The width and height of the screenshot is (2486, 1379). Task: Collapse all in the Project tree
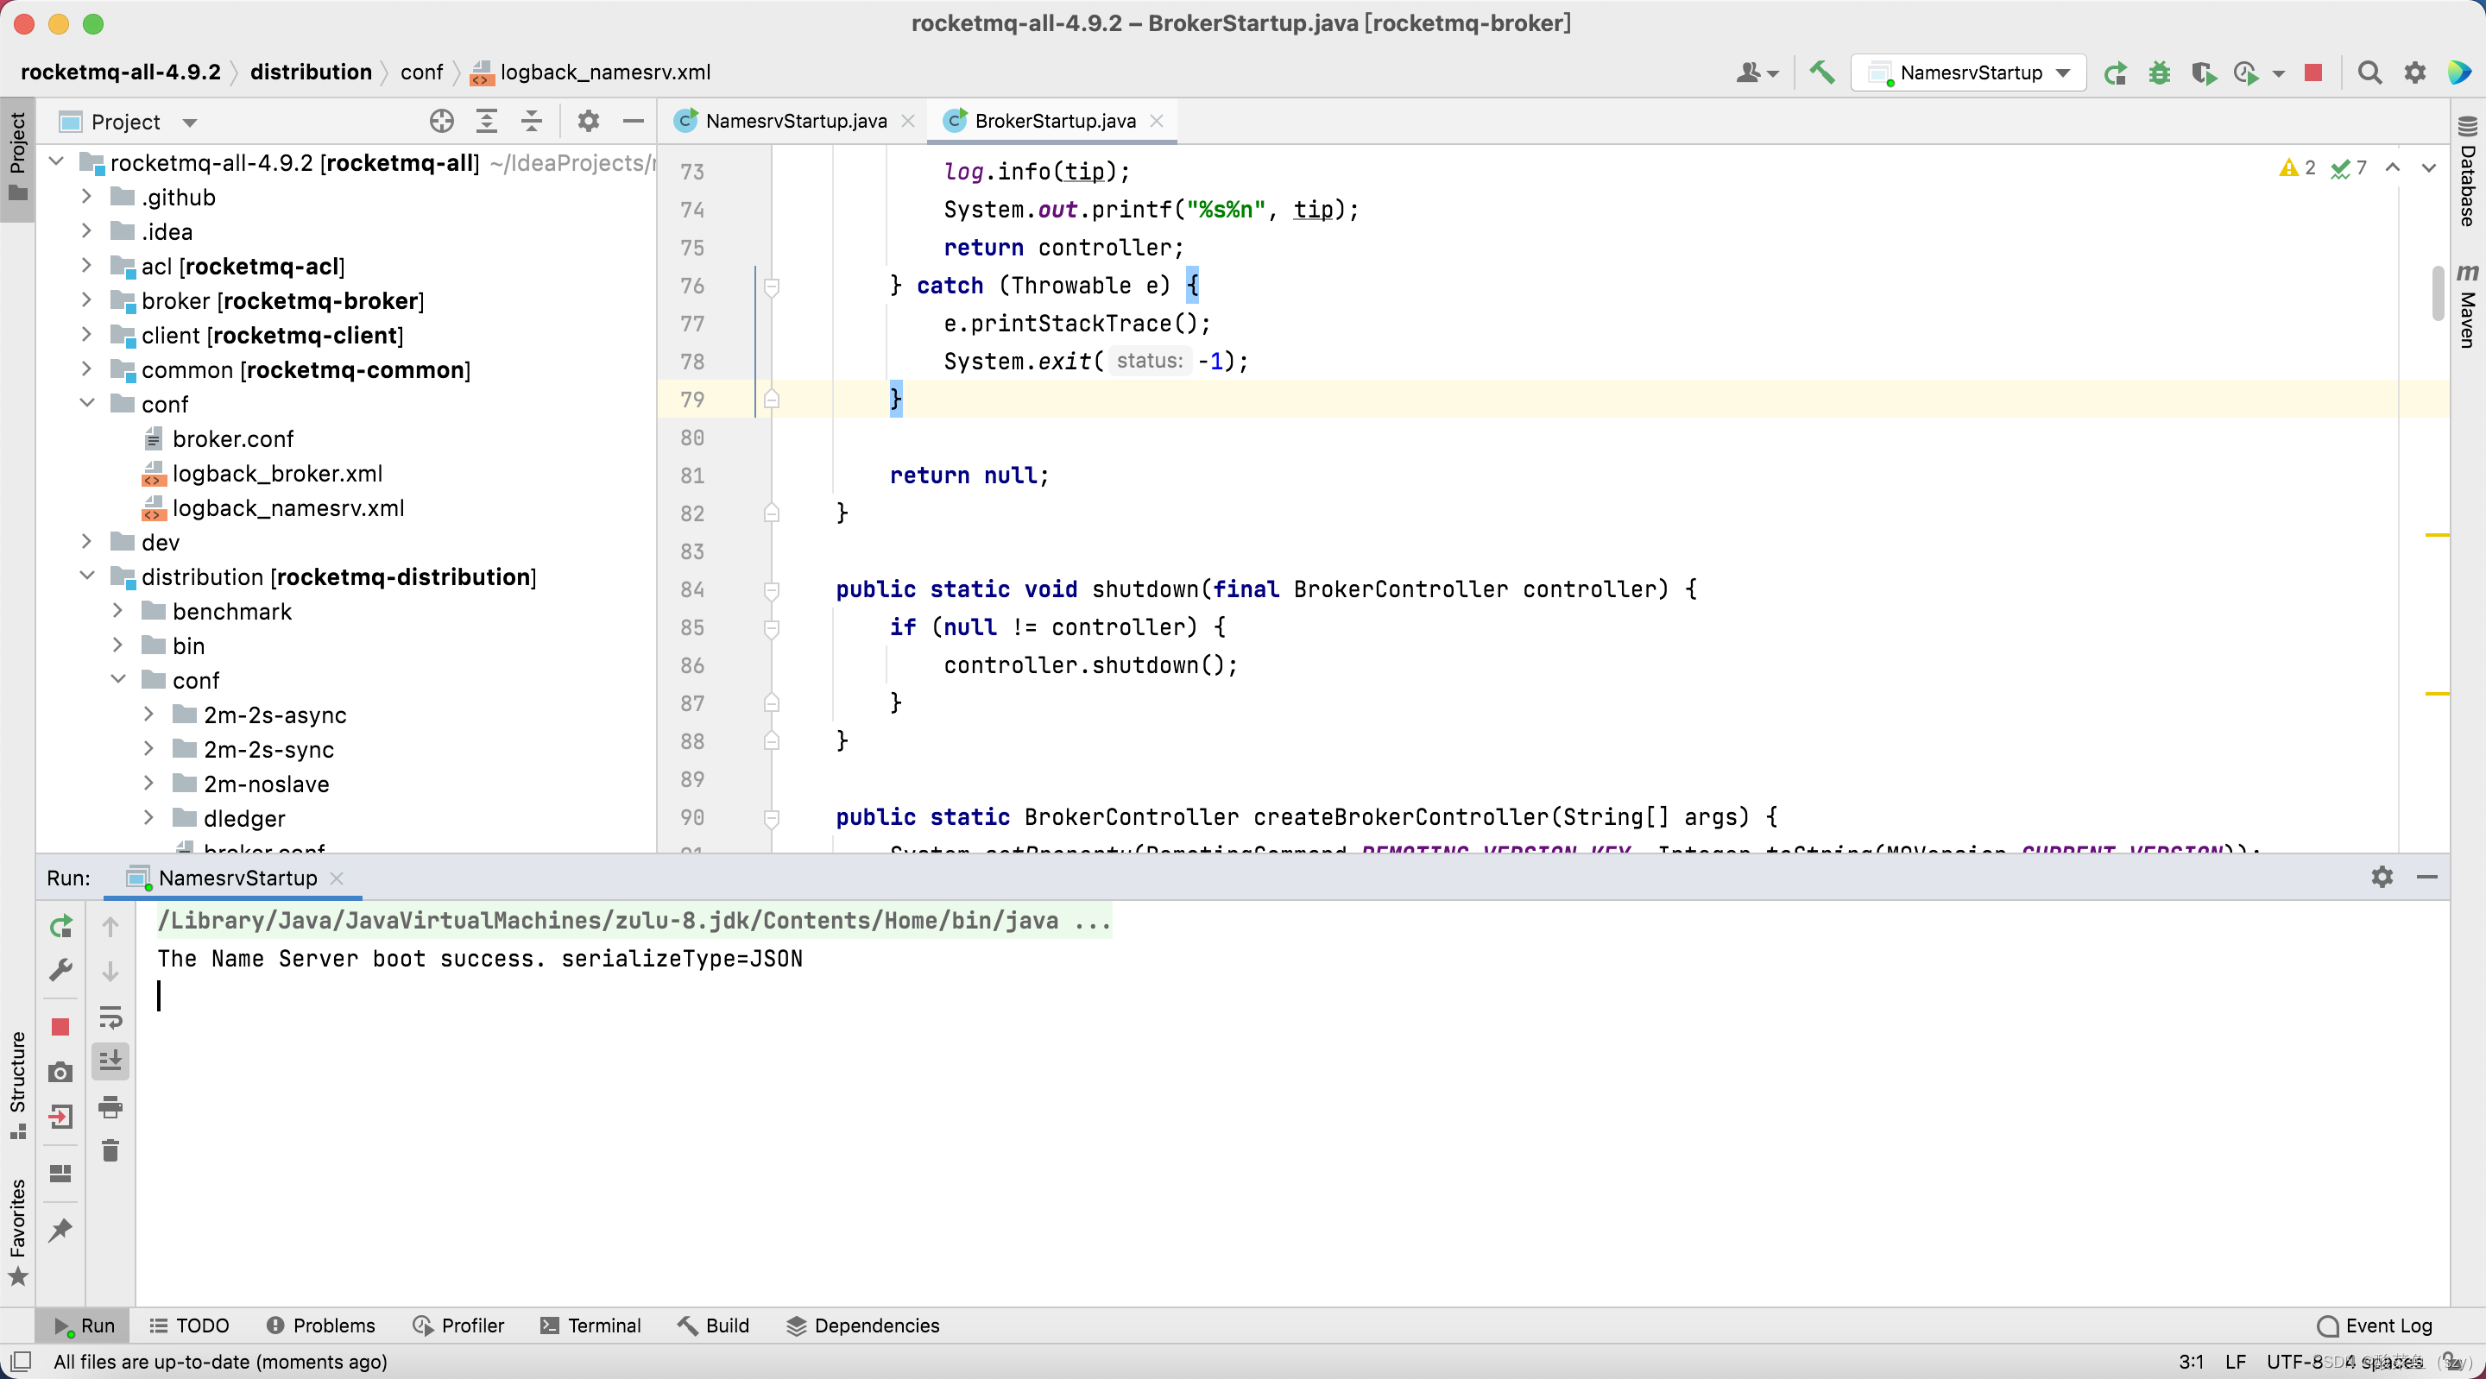point(531,122)
